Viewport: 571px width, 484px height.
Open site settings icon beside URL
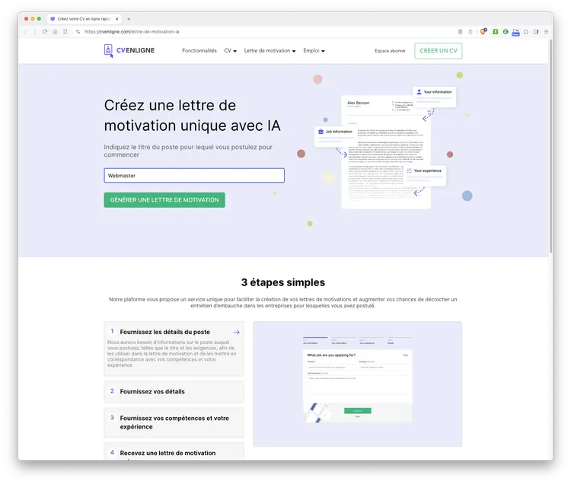[x=78, y=32]
